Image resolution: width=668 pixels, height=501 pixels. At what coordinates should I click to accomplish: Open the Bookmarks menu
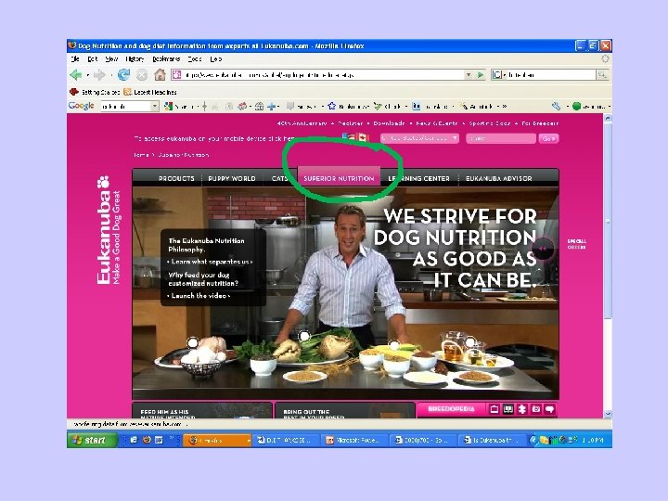point(166,58)
